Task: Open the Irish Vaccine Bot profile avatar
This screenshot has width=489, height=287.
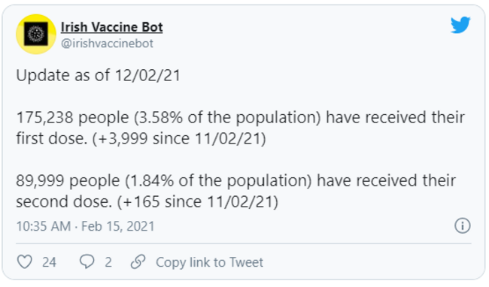Action: pos(36,35)
